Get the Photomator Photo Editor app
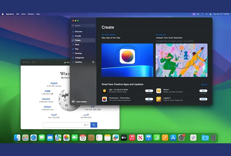The width and height of the screenshot is (231, 156). pyautogui.click(x=149, y=99)
